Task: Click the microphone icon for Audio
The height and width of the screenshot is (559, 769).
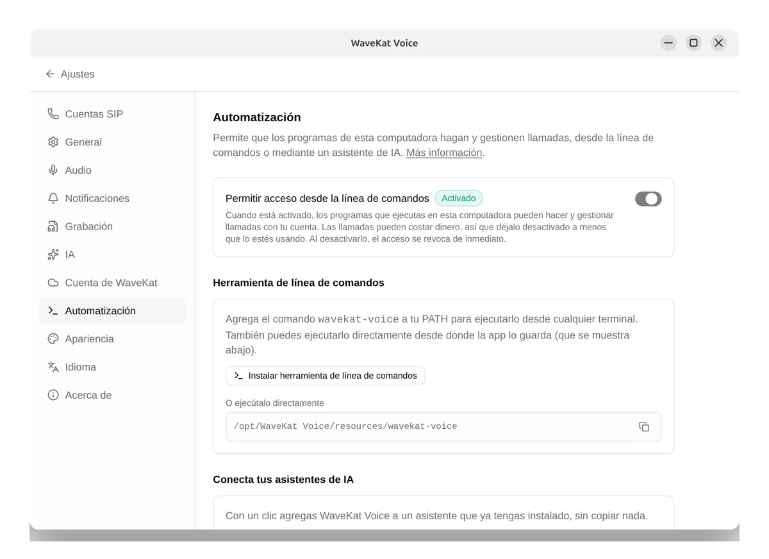Action: pyautogui.click(x=53, y=171)
